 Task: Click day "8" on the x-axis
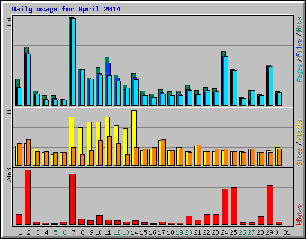[82, 232]
